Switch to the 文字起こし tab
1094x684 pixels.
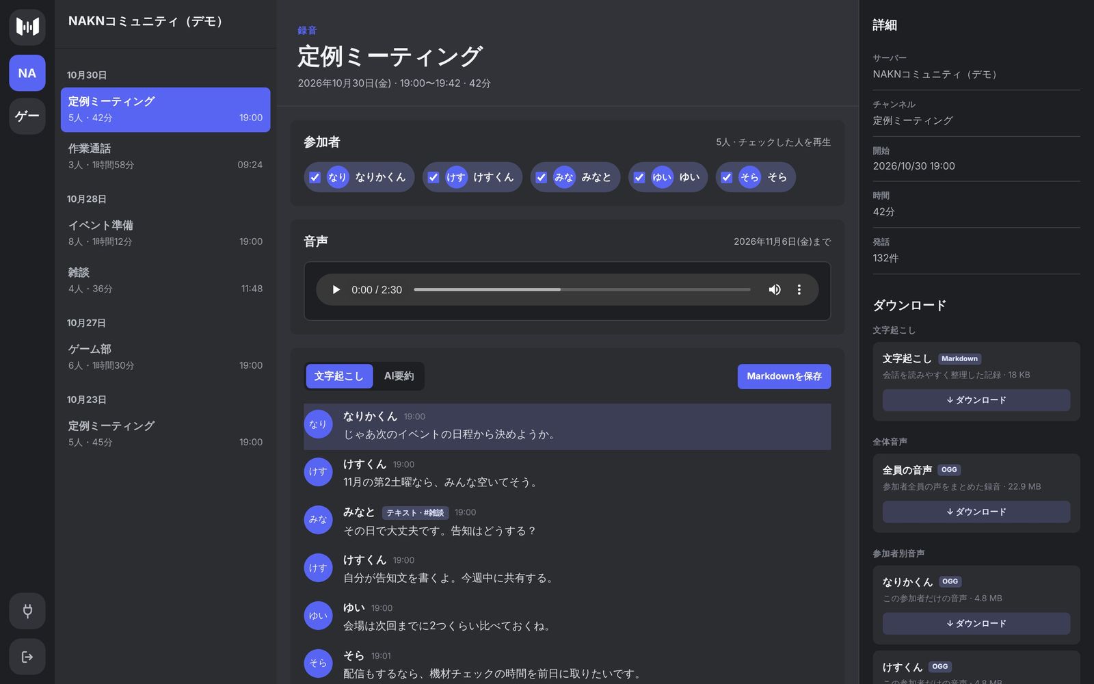[x=339, y=376]
